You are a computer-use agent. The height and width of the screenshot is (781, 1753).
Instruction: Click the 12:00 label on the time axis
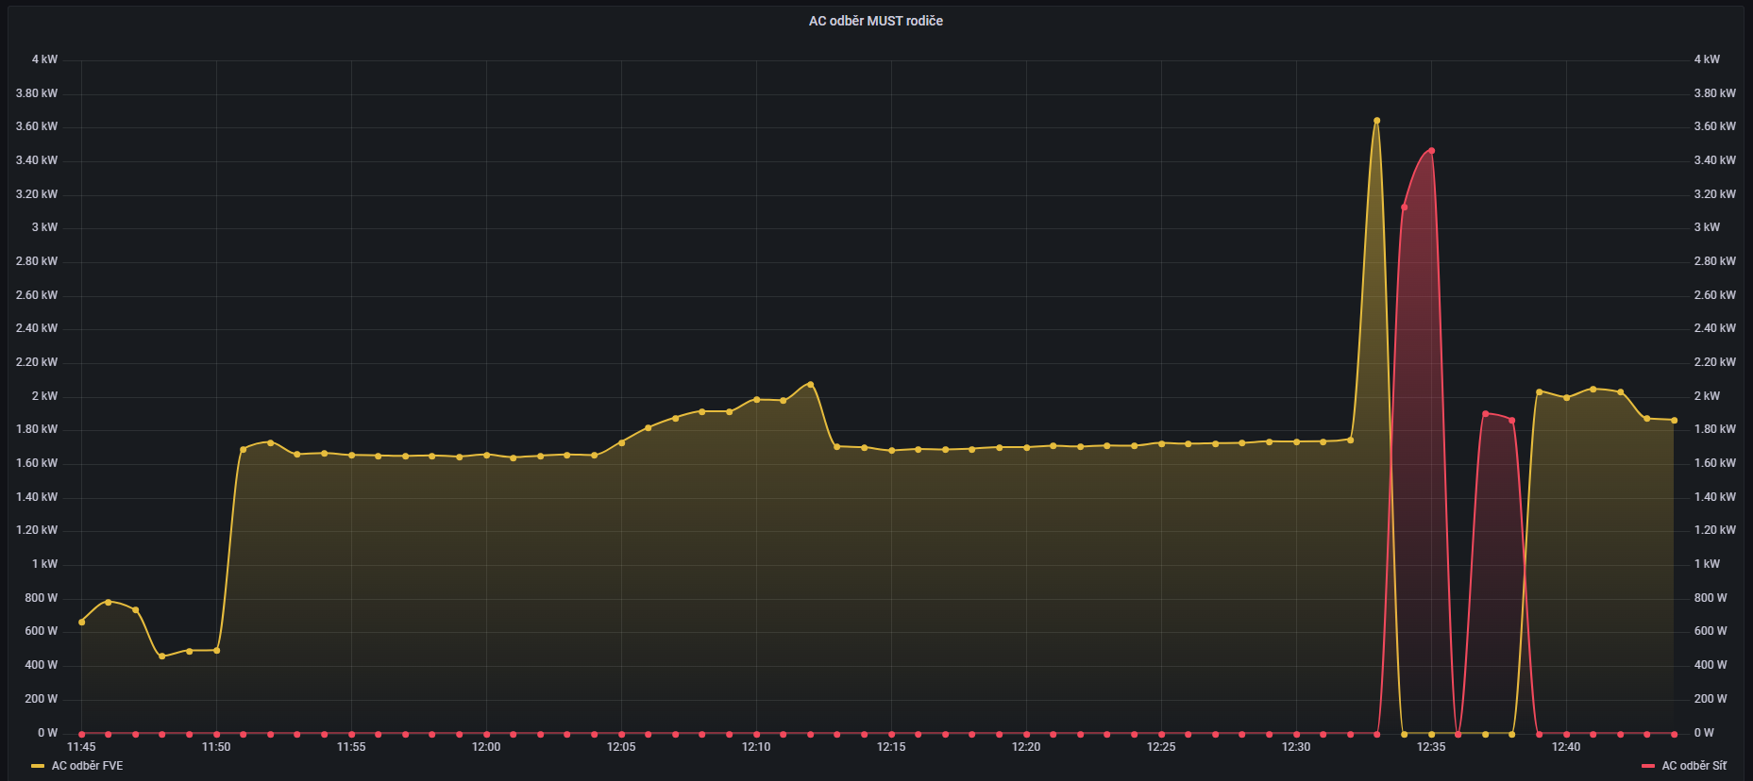(486, 747)
